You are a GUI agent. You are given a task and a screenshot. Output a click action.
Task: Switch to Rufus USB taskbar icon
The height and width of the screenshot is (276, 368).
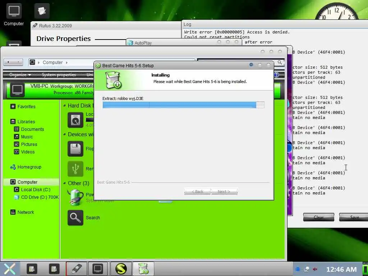[x=77, y=269]
